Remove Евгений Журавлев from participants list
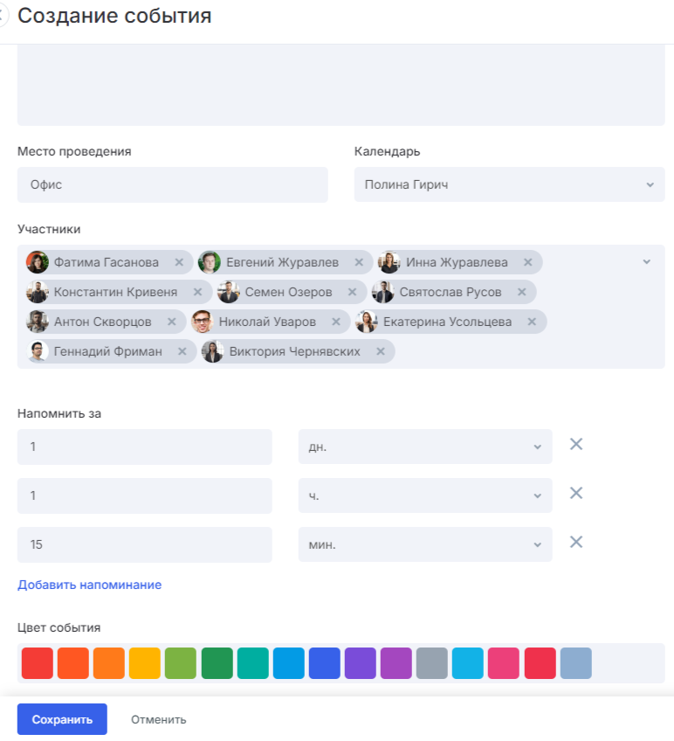This screenshot has height=741, width=674. (359, 262)
